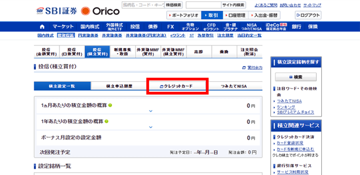The image size is (360, 175).
Task: Click the 銘柄名・コード search field
Action: point(136,5)
